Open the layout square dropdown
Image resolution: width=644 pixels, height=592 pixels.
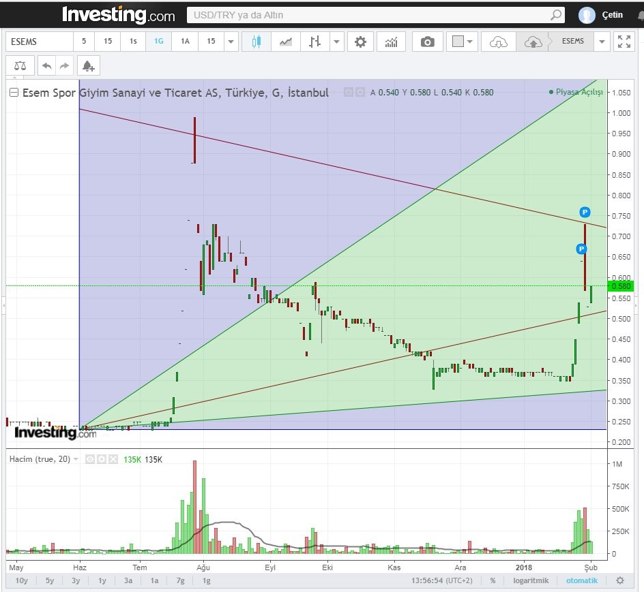(x=462, y=42)
